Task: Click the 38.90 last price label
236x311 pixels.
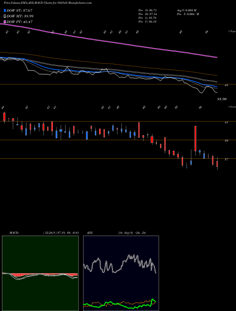Action: point(222,99)
